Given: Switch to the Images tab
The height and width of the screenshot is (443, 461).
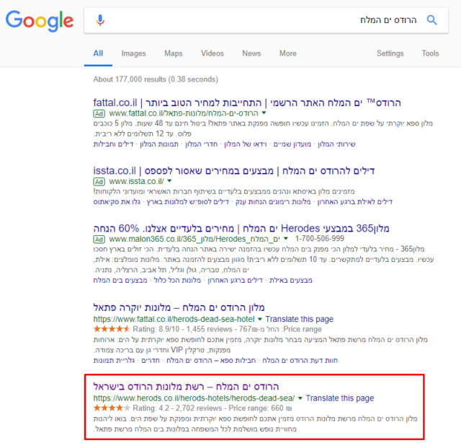Looking at the screenshot, I should pos(133,53).
